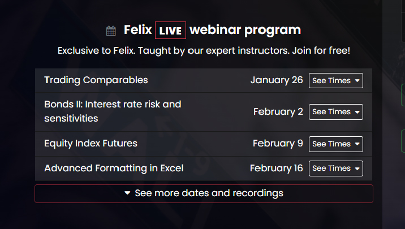
Task: Click Advanced Formatting in Excel webinar title
Action: click(x=114, y=168)
